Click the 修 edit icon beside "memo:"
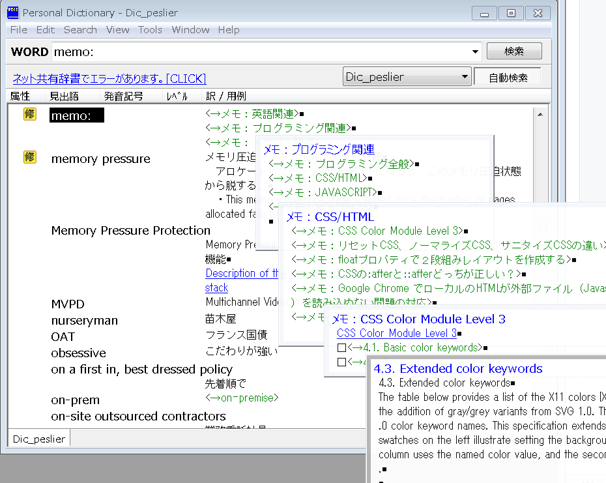This screenshot has height=483, width=606. 29,113
